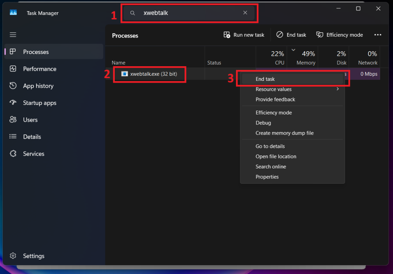This screenshot has width=393, height=274.
Task: Click the Services puzzle icon
Action: tap(13, 153)
